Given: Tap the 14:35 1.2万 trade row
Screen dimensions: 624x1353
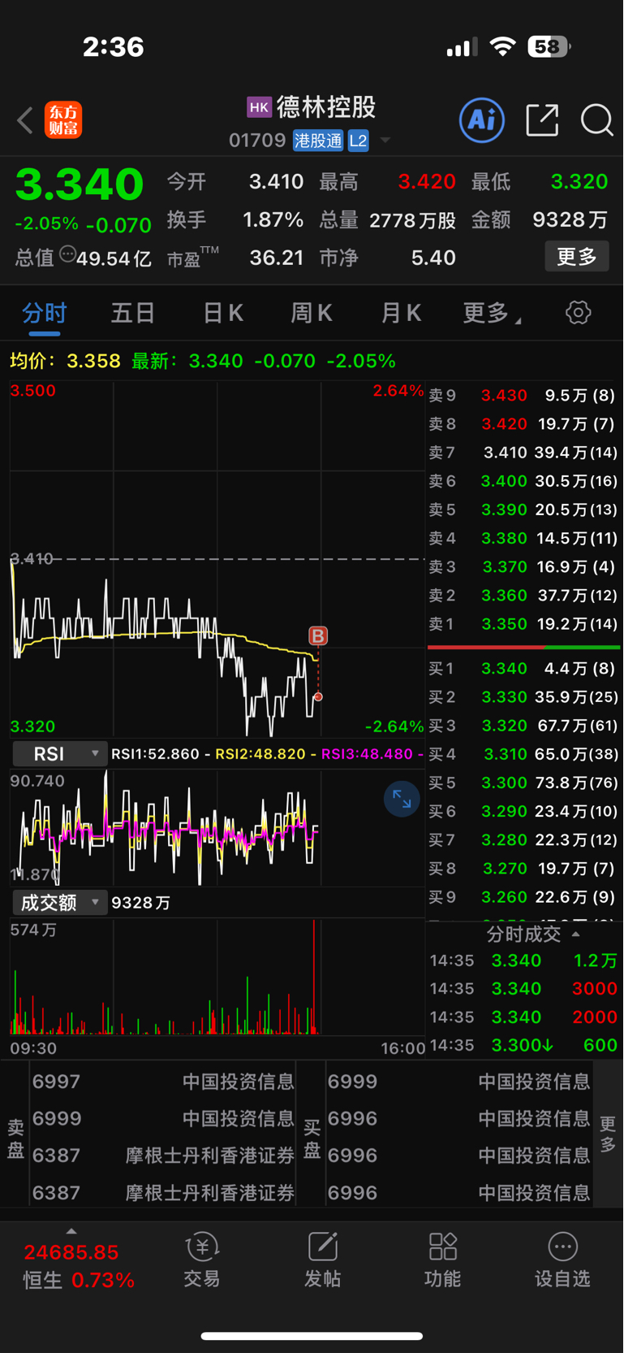Looking at the screenshot, I should pyautogui.click(x=523, y=961).
